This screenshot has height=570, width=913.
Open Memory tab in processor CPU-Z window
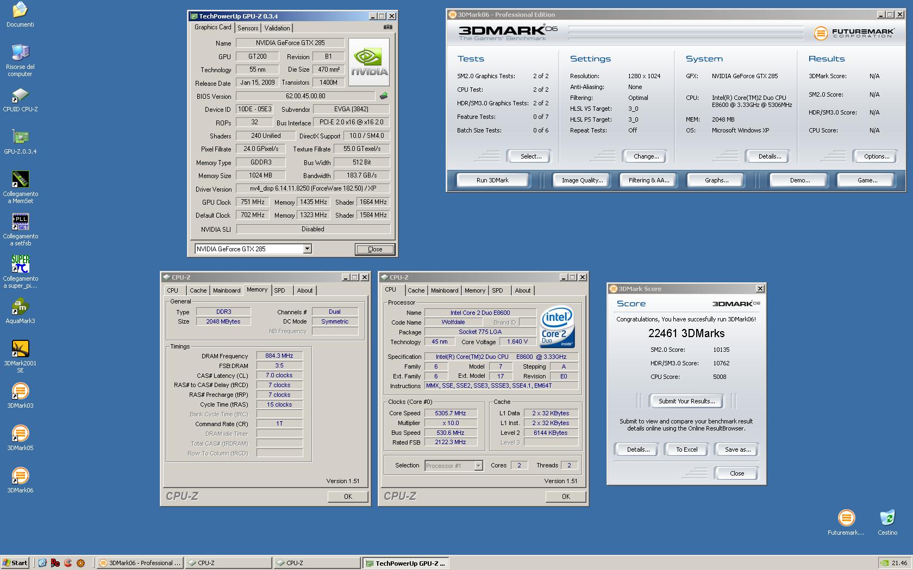pos(475,290)
